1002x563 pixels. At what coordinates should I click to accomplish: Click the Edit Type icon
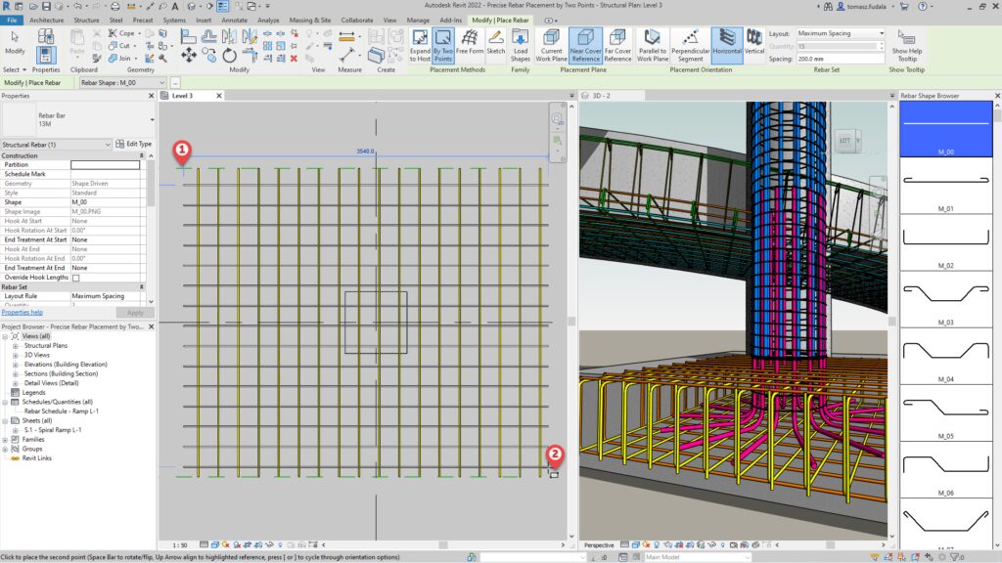[119, 145]
